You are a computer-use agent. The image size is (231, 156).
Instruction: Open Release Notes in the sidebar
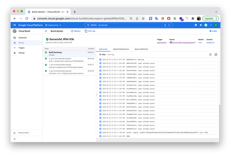27,133
